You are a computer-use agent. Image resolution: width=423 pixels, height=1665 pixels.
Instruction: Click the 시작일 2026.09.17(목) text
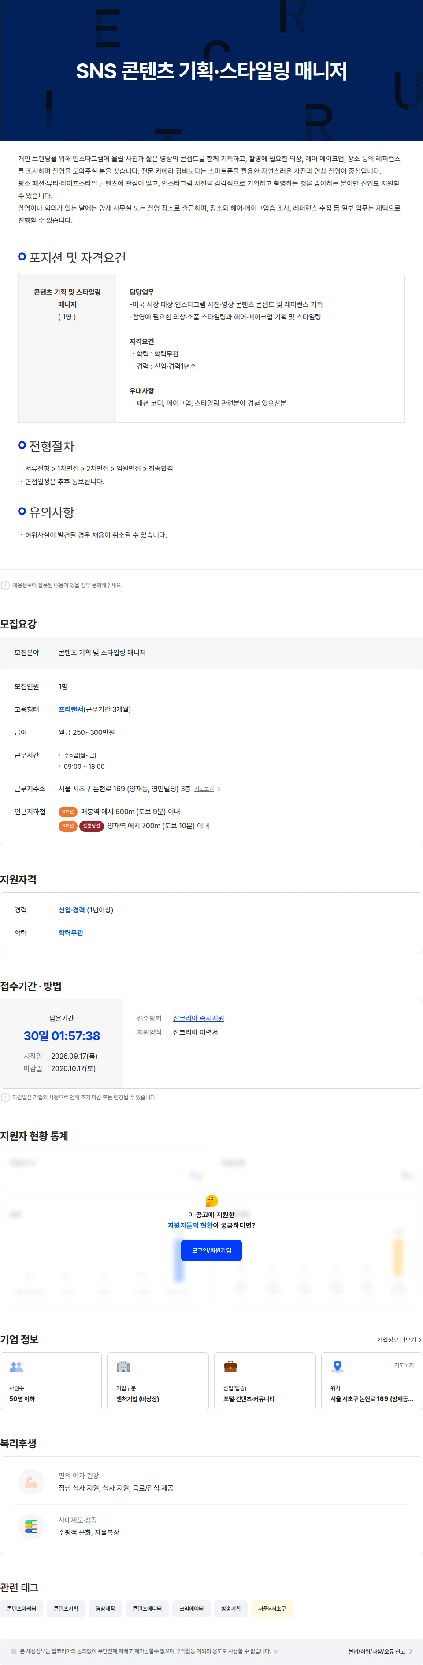[60, 1056]
